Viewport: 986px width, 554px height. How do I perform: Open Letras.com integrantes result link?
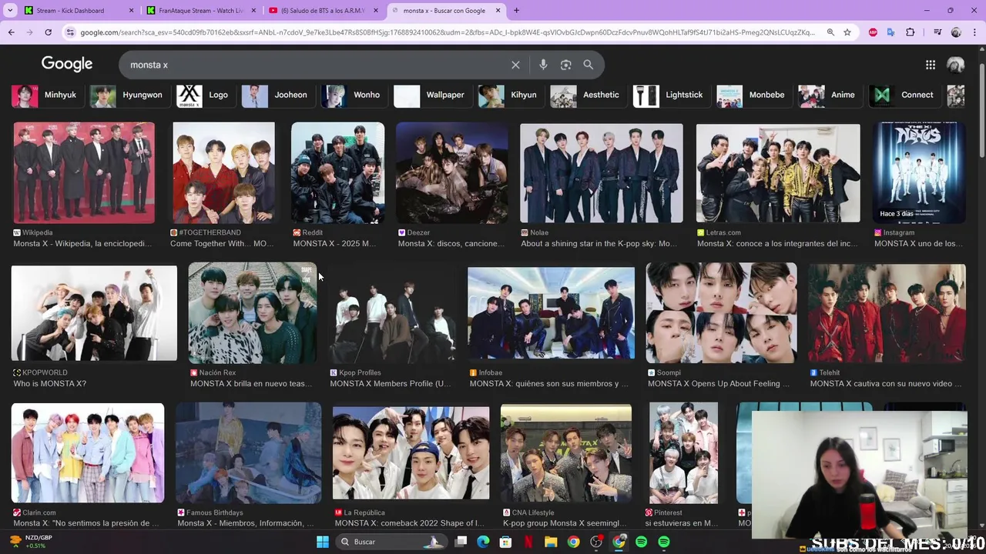pos(777,244)
